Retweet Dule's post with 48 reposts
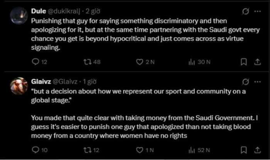This screenshot has height=160, width=270. tap(88, 62)
